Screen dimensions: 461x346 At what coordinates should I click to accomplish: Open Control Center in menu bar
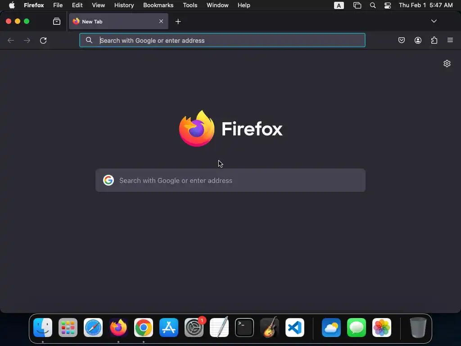click(x=388, y=5)
